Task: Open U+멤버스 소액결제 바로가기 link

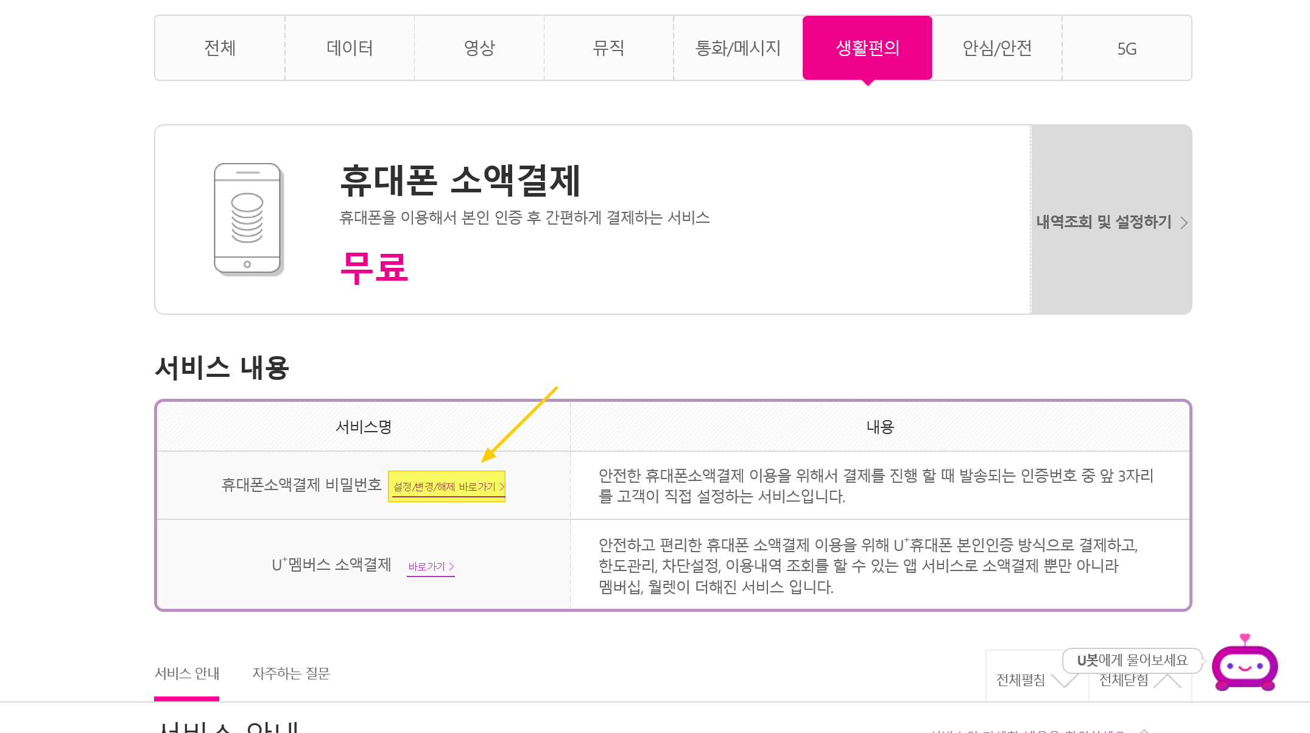Action: tap(430, 567)
